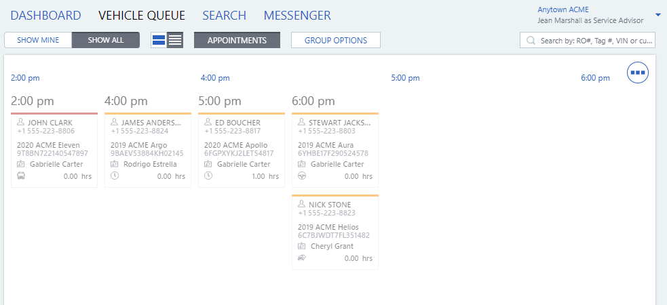This screenshot has width=667, height=305.
Task: Click the bus icon on John Clark's card
Action: tap(20, 176)
